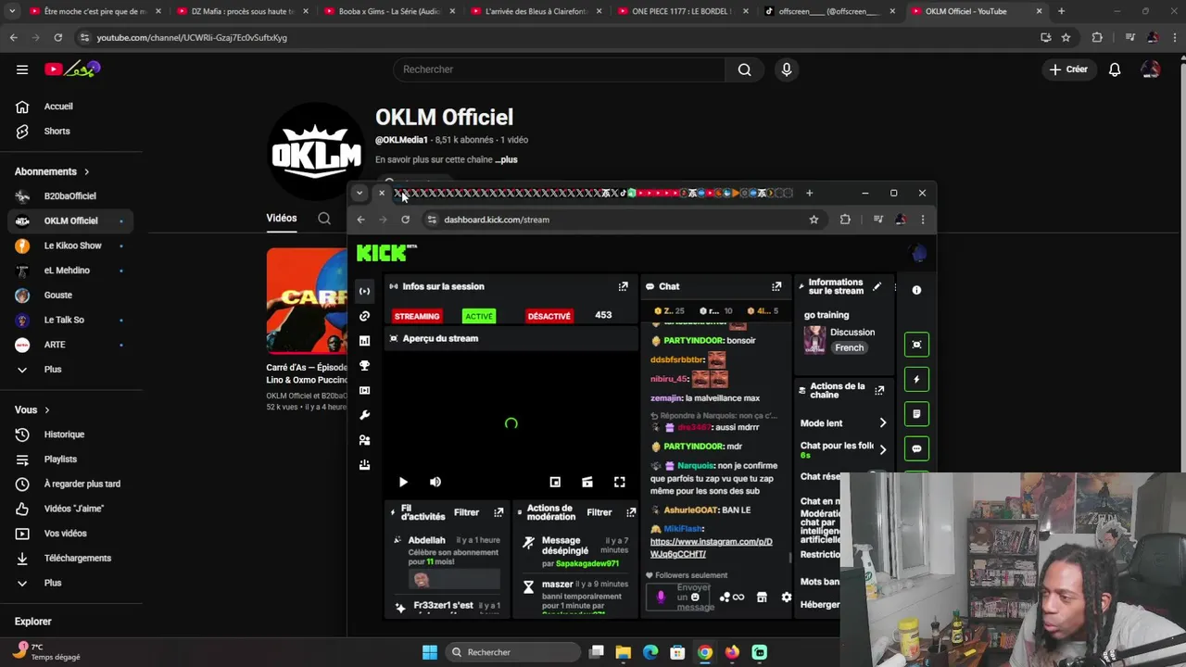
Task: Pop out the Actions de la chaîne panel
Action: (x=879, y=390)
